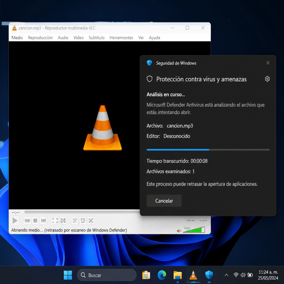Open the clipboard-like app on taskbar
Image resolution: width=284 pixels, height=284 pixels.
pos(146,275)
